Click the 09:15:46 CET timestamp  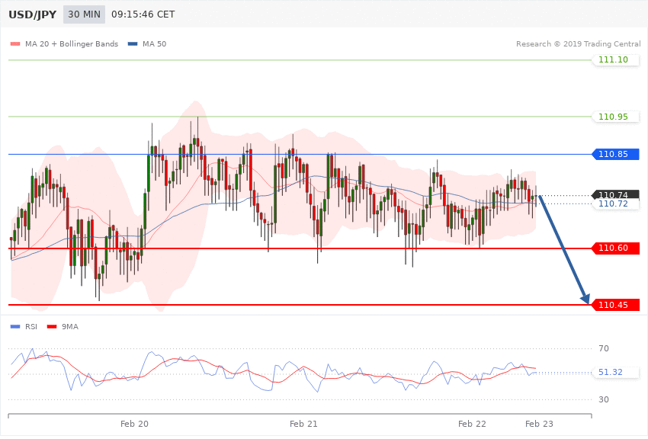(143, 14)
